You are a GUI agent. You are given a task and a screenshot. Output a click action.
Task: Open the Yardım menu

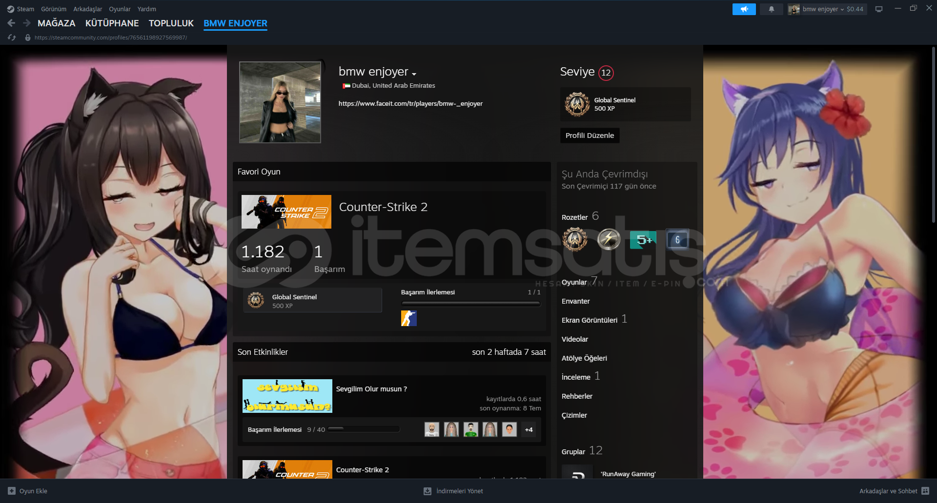pyautogui.click(x=147, y=9)
